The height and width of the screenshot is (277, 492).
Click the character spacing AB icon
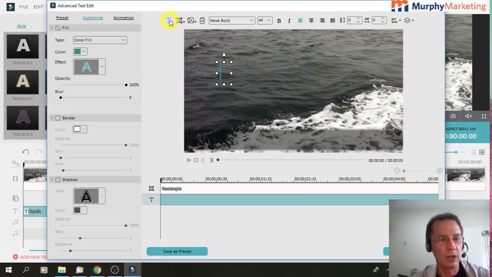coord(367,20)
